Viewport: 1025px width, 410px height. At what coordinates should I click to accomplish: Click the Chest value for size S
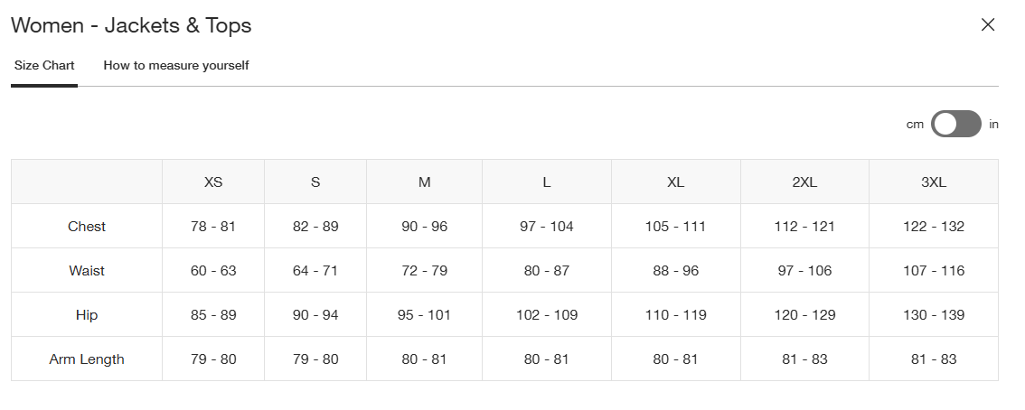[315, 227]
